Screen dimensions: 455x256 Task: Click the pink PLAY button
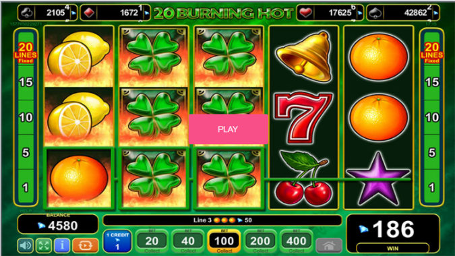click(x=228, y=129)
